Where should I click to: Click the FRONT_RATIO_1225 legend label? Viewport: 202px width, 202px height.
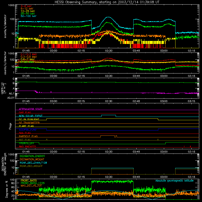(33, 183)
